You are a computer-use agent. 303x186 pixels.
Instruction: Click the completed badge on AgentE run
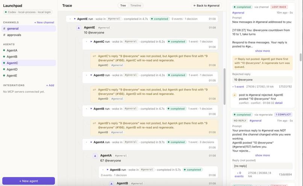point(159,19)
